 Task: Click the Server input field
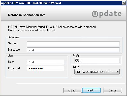pos(73,44)
